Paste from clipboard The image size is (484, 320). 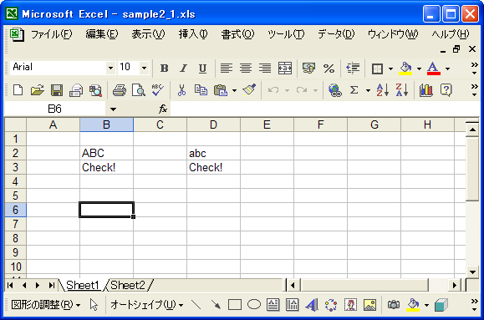[221, 90]
